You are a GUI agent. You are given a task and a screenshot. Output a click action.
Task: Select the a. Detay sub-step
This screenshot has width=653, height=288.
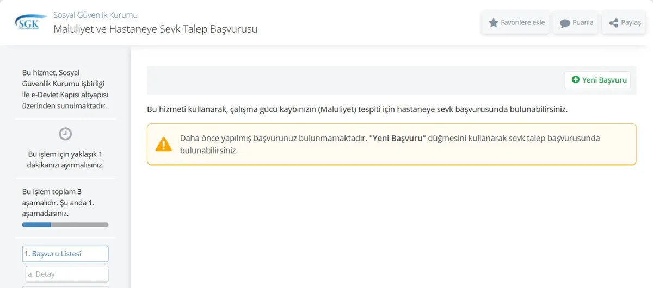pyautogui.click(x=67, y=274)
